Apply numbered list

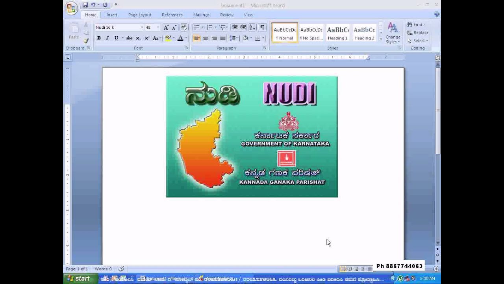pos(209,27)
